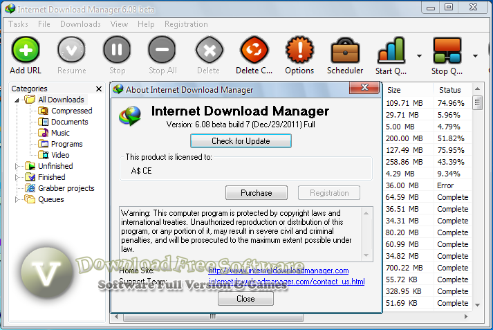Click the disabled Registration button in dialog
This screenshot has height=330, width=493.
[x=329, y=193]
